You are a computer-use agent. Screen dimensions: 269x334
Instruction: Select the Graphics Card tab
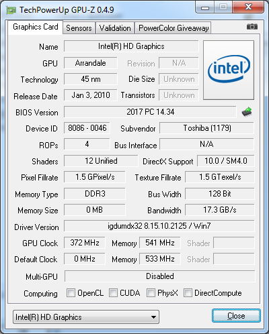point(36,27)
